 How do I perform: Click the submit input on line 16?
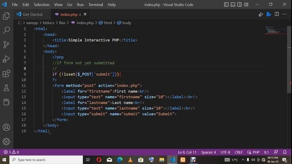tap(119, 114)
